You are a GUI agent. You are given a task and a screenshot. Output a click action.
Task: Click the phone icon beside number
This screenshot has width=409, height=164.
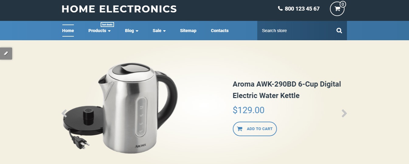pyautogui.click(x=280, y=8)
